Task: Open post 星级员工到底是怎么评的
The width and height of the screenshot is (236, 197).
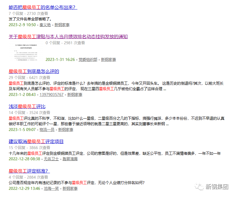Action: pyautogui.click(x=34, y=71)
